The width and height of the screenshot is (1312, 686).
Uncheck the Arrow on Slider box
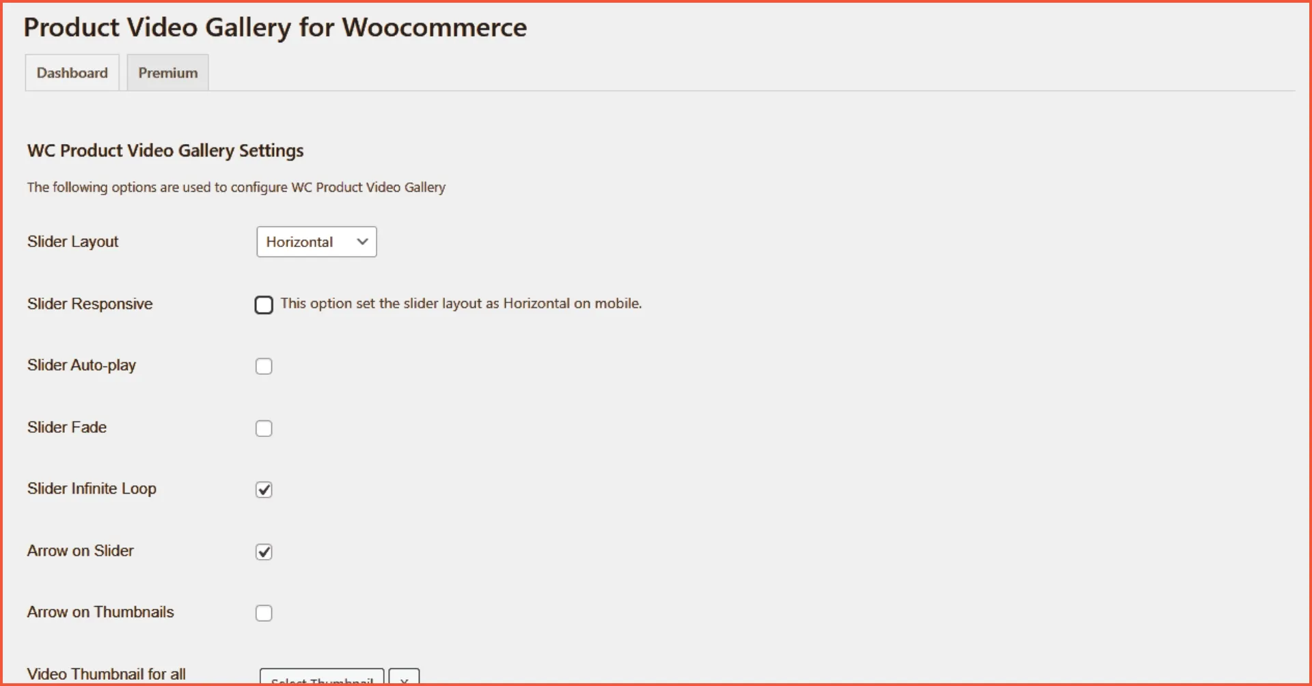[x=264, y=552]
